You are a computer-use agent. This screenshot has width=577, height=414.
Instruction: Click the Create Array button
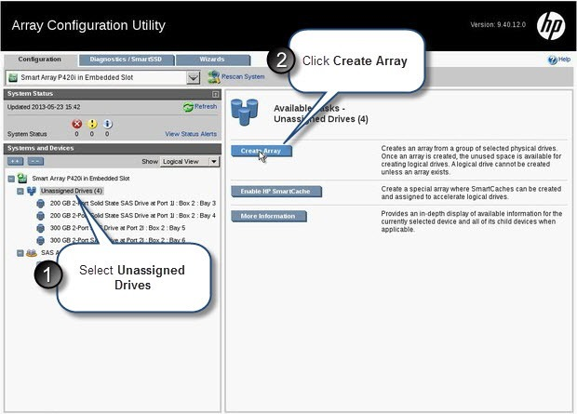(x=262, y=151)
